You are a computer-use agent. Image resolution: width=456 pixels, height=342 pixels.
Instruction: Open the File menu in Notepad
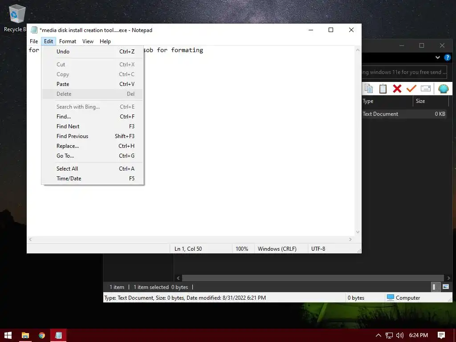click(34, 41)
